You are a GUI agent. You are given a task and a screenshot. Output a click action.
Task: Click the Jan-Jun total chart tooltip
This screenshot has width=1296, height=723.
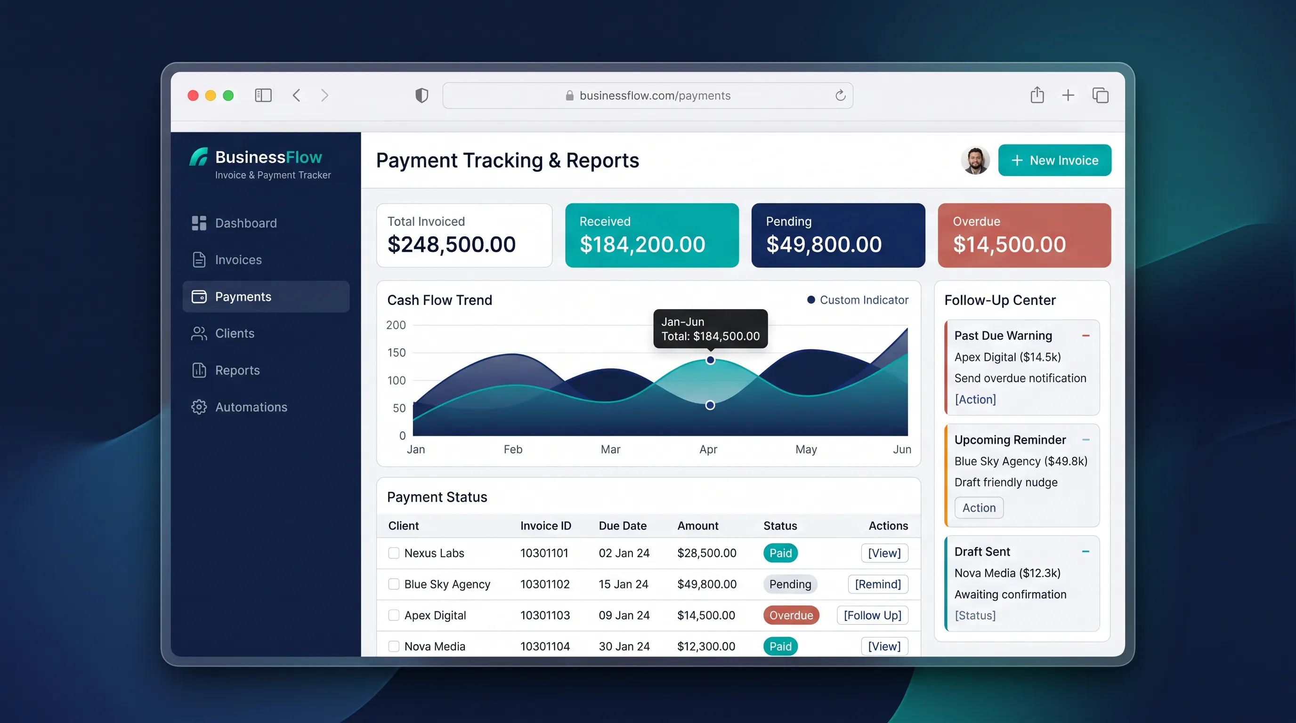(x=710, y=329)
